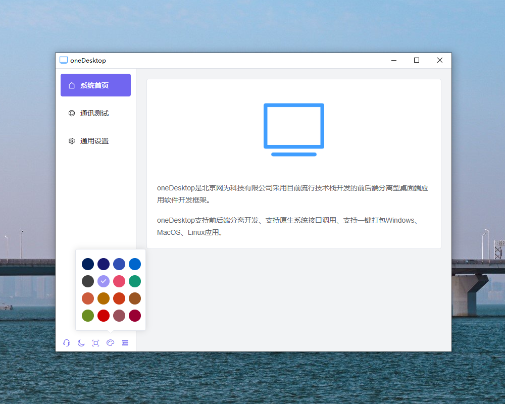This screenshot has width=505, height=404.
Task: Click the checked lavender purple swatch
Action: coord(104,281)
